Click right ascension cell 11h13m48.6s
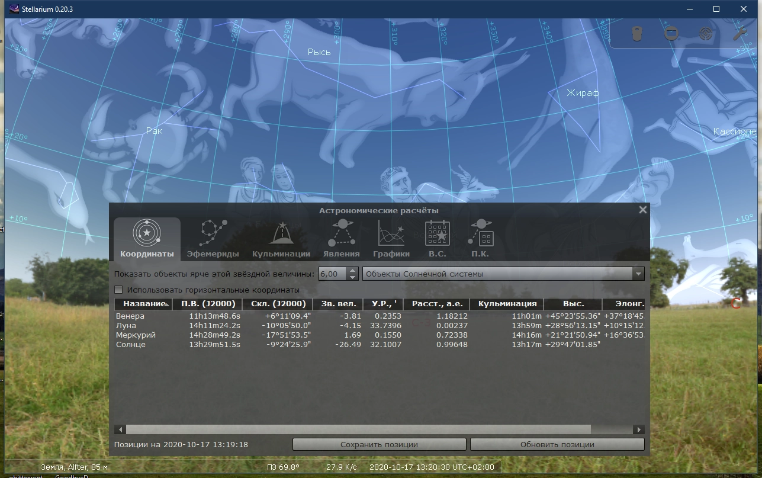Screen dimensions: 762x478 (214, 316)
